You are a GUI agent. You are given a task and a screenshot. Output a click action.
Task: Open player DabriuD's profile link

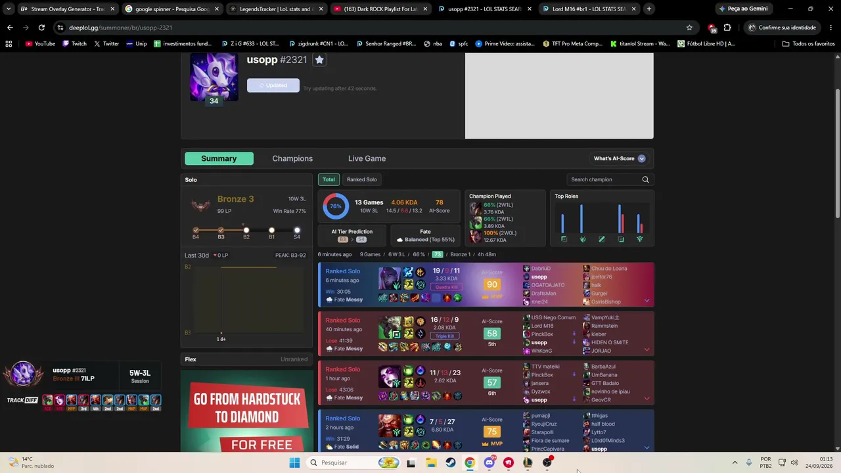541,268
